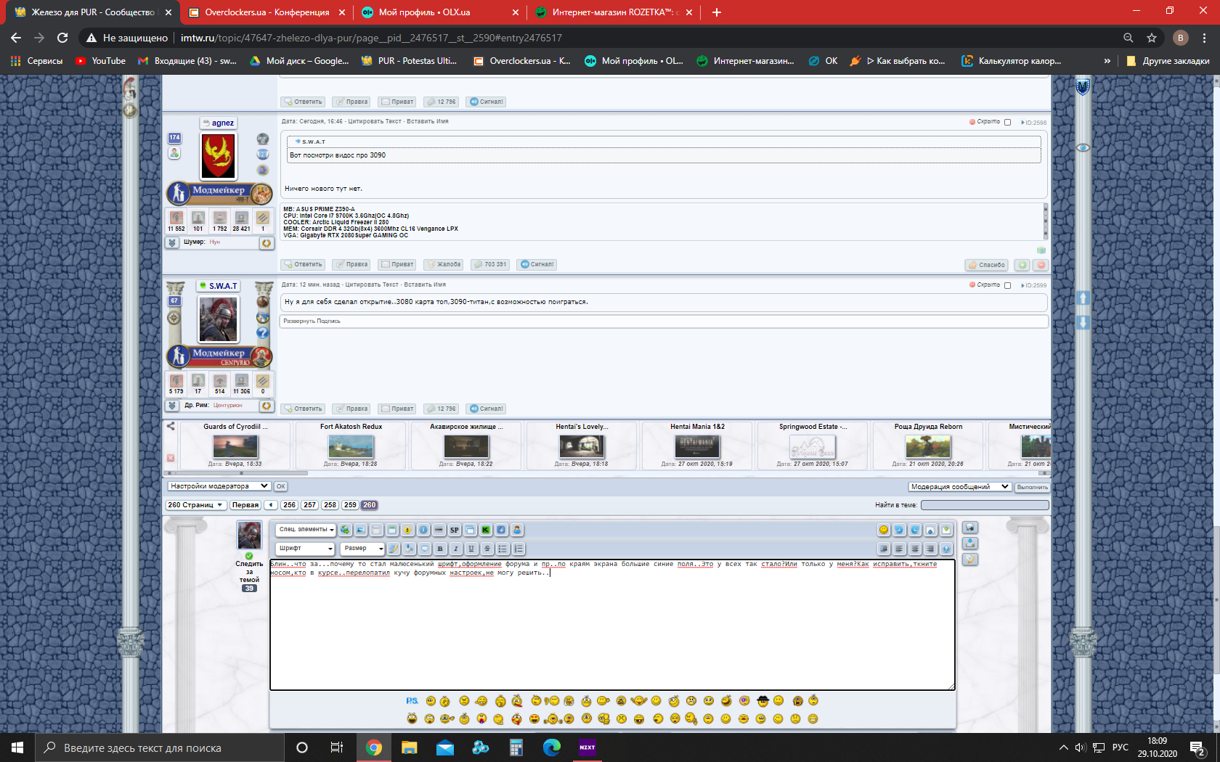Image resolution: width=1220 pixels, height=762 pixels.
Task: Expand the Развернуть Подпись signature
Action: pos(312,321)
